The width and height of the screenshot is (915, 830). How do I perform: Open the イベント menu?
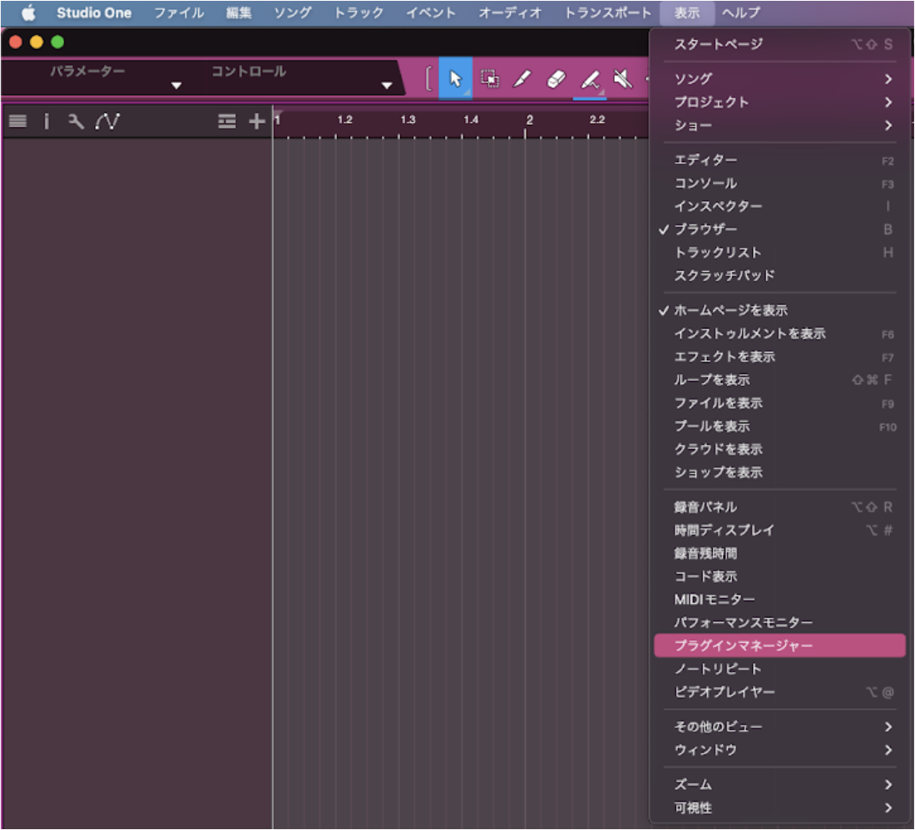point(431,12)
